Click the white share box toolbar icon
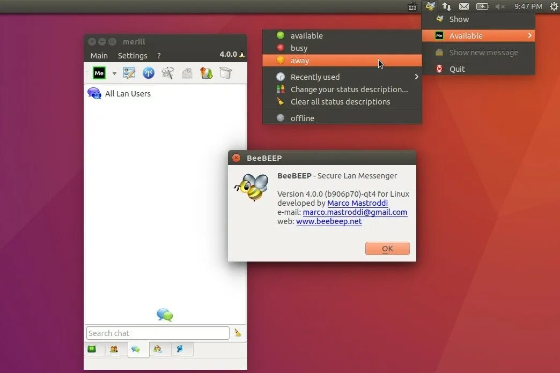Screen dimensions: 560x373 coord(226,73)
